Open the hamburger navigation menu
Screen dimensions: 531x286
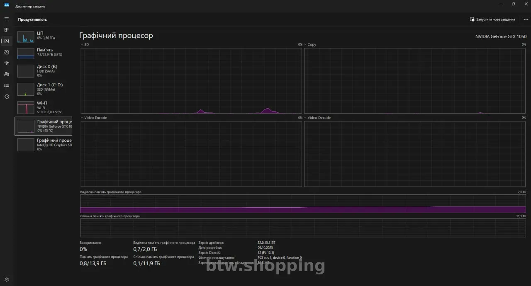pos(6,19)
